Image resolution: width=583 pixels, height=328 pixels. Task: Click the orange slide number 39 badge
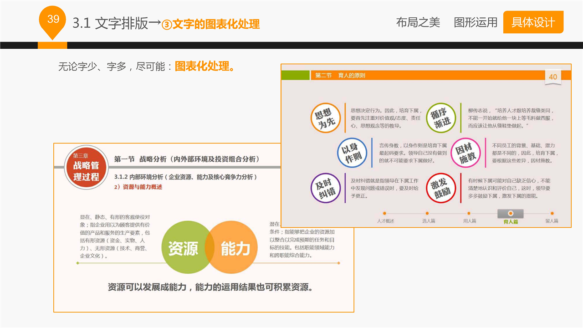point(53,20)
